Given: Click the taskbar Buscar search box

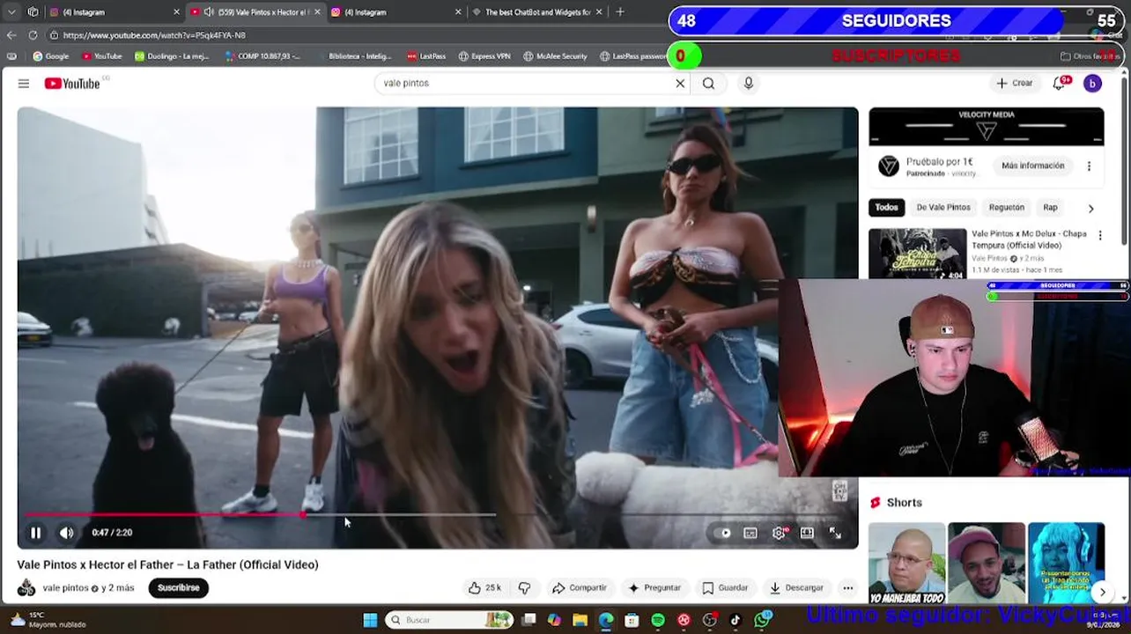Looking at the screenshot, I should pos(451,620).
